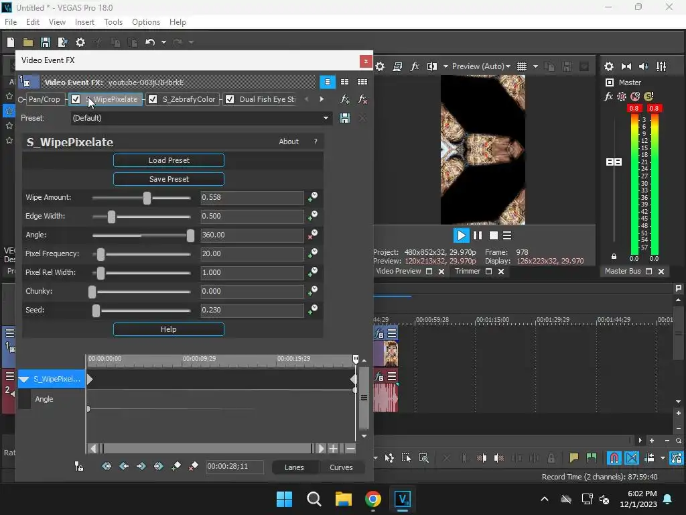Screen dimensions: 686x515
Task: Switch to Curves keyframe view
Action: (341, 467)
